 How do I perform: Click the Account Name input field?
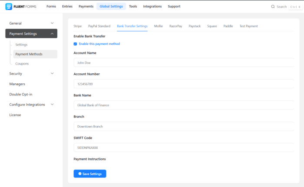[183, 62]
